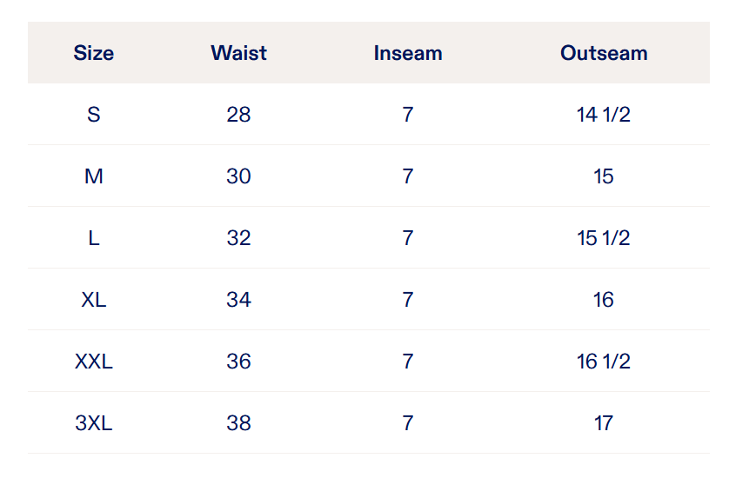Click the L size cell
This screenshot has width=729, height=478.
coord(94,238)
